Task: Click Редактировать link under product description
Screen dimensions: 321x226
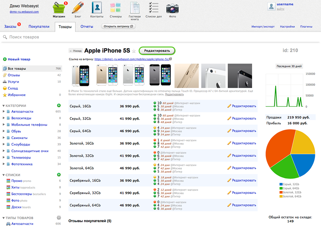Action: 175,95
